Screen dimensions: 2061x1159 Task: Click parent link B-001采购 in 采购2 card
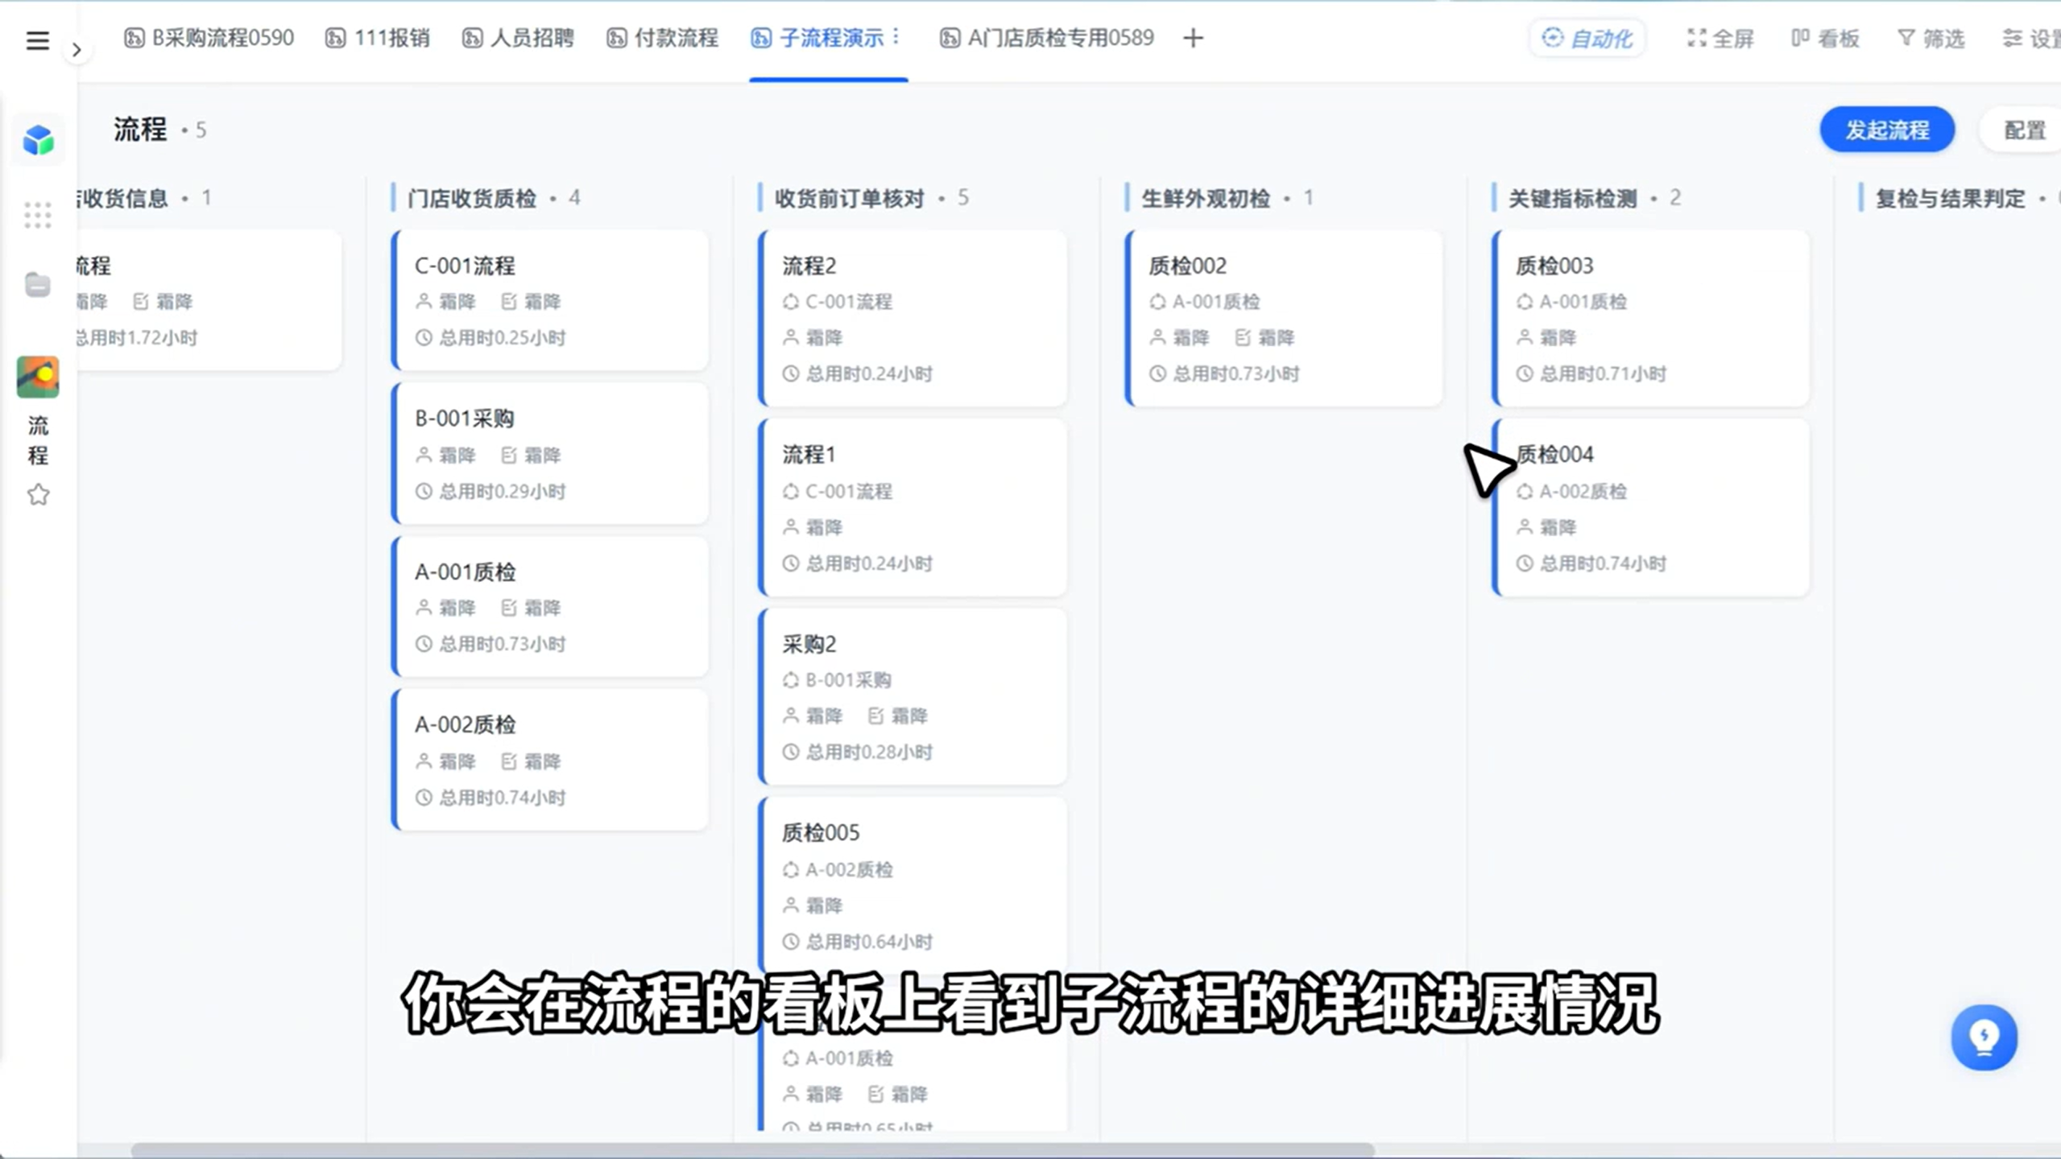tap(849, 680)
